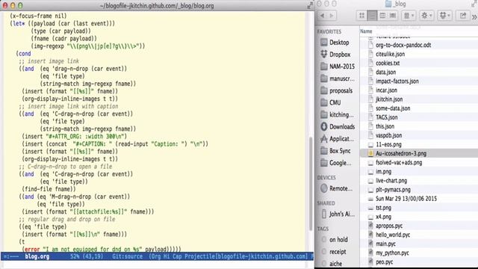Click blog.org buffer name in mode line

click(x=37, y=256)
